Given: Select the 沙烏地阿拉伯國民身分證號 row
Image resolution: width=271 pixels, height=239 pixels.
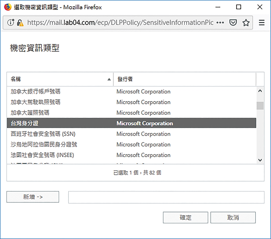Looking at the screenshot, I should [131, 144].
